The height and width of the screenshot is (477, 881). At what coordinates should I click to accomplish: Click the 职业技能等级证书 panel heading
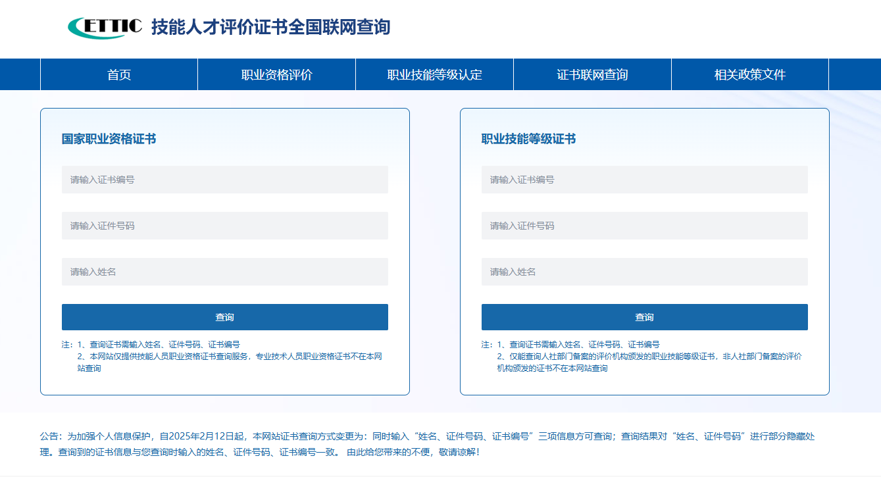(x=528, y=139)
